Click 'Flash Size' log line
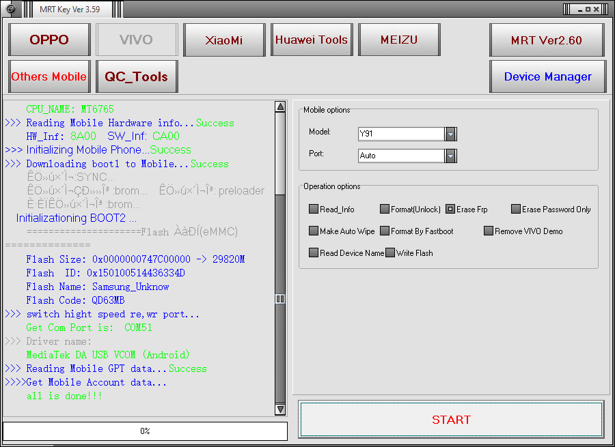Viewport: 615px width, 447px height. [x=135, y=259]
